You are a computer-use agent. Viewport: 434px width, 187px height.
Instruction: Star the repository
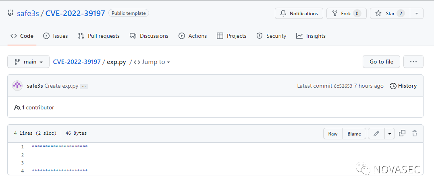[x=390, y=13]
